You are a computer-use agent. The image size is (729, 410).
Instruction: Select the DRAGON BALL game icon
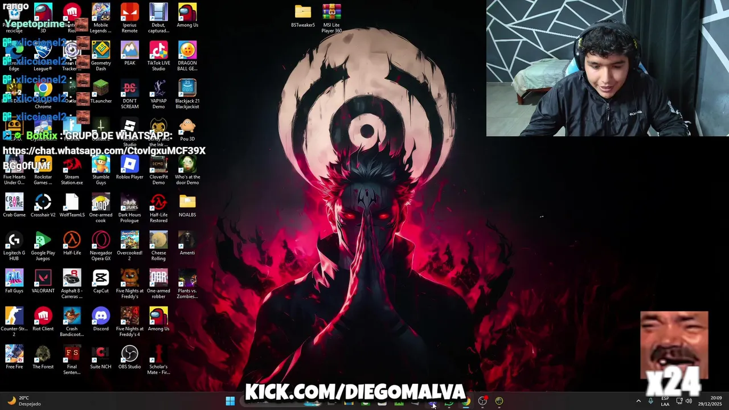[x=187, y=56]
